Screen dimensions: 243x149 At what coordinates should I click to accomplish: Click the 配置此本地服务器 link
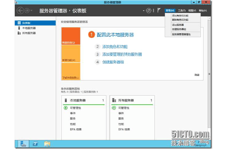coord(115,35)
